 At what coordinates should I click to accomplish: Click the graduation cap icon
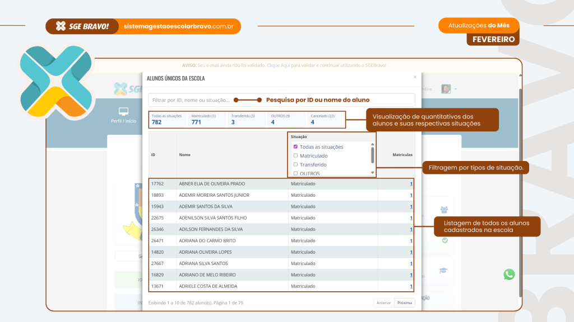tap(443, 271)
